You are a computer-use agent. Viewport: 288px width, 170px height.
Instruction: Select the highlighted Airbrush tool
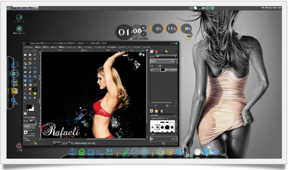(x=35, y=89)
